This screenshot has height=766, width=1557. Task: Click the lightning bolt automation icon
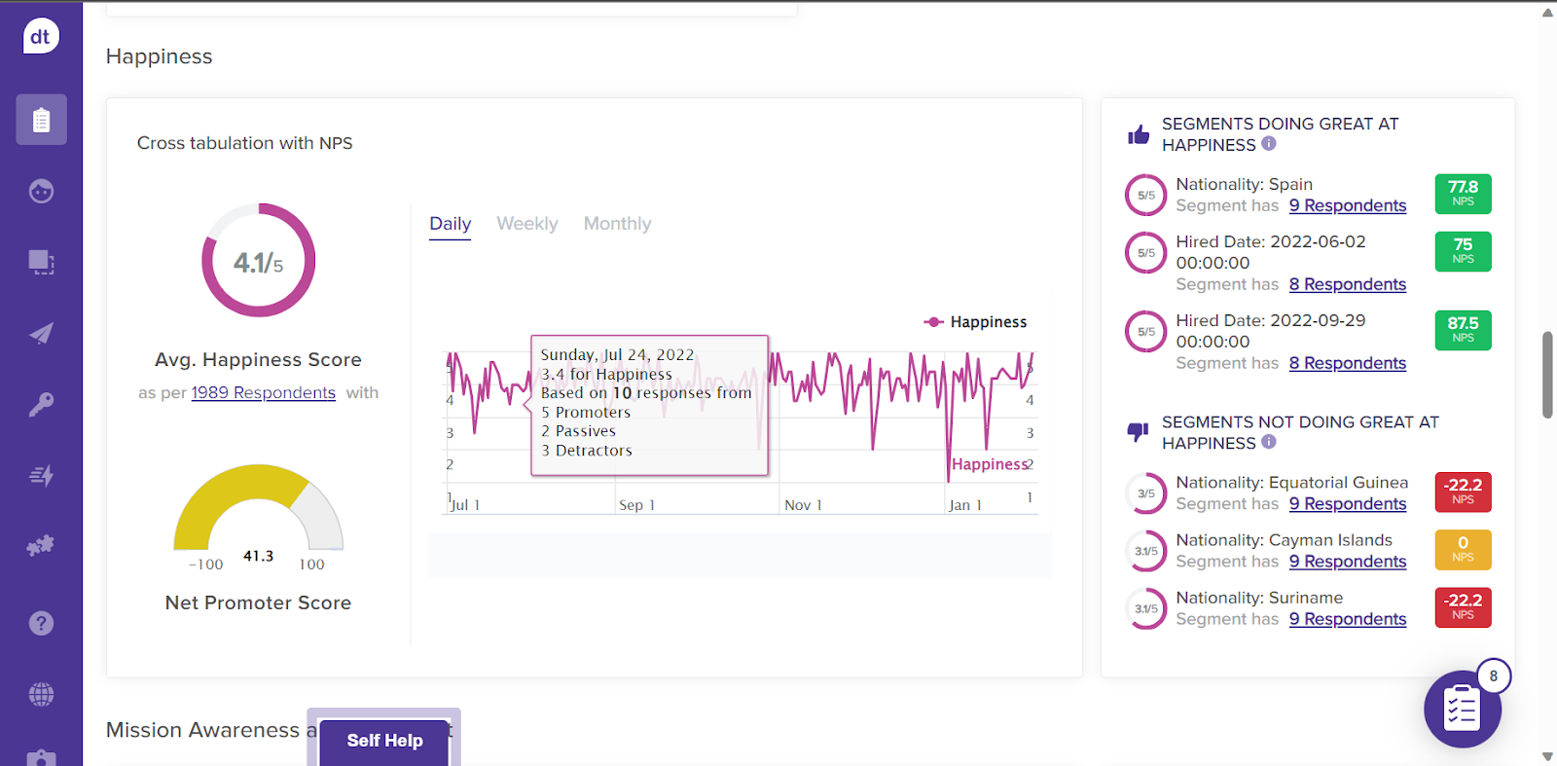point(41,475)
